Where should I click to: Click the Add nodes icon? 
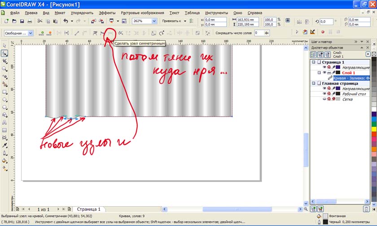pos(41,33)
